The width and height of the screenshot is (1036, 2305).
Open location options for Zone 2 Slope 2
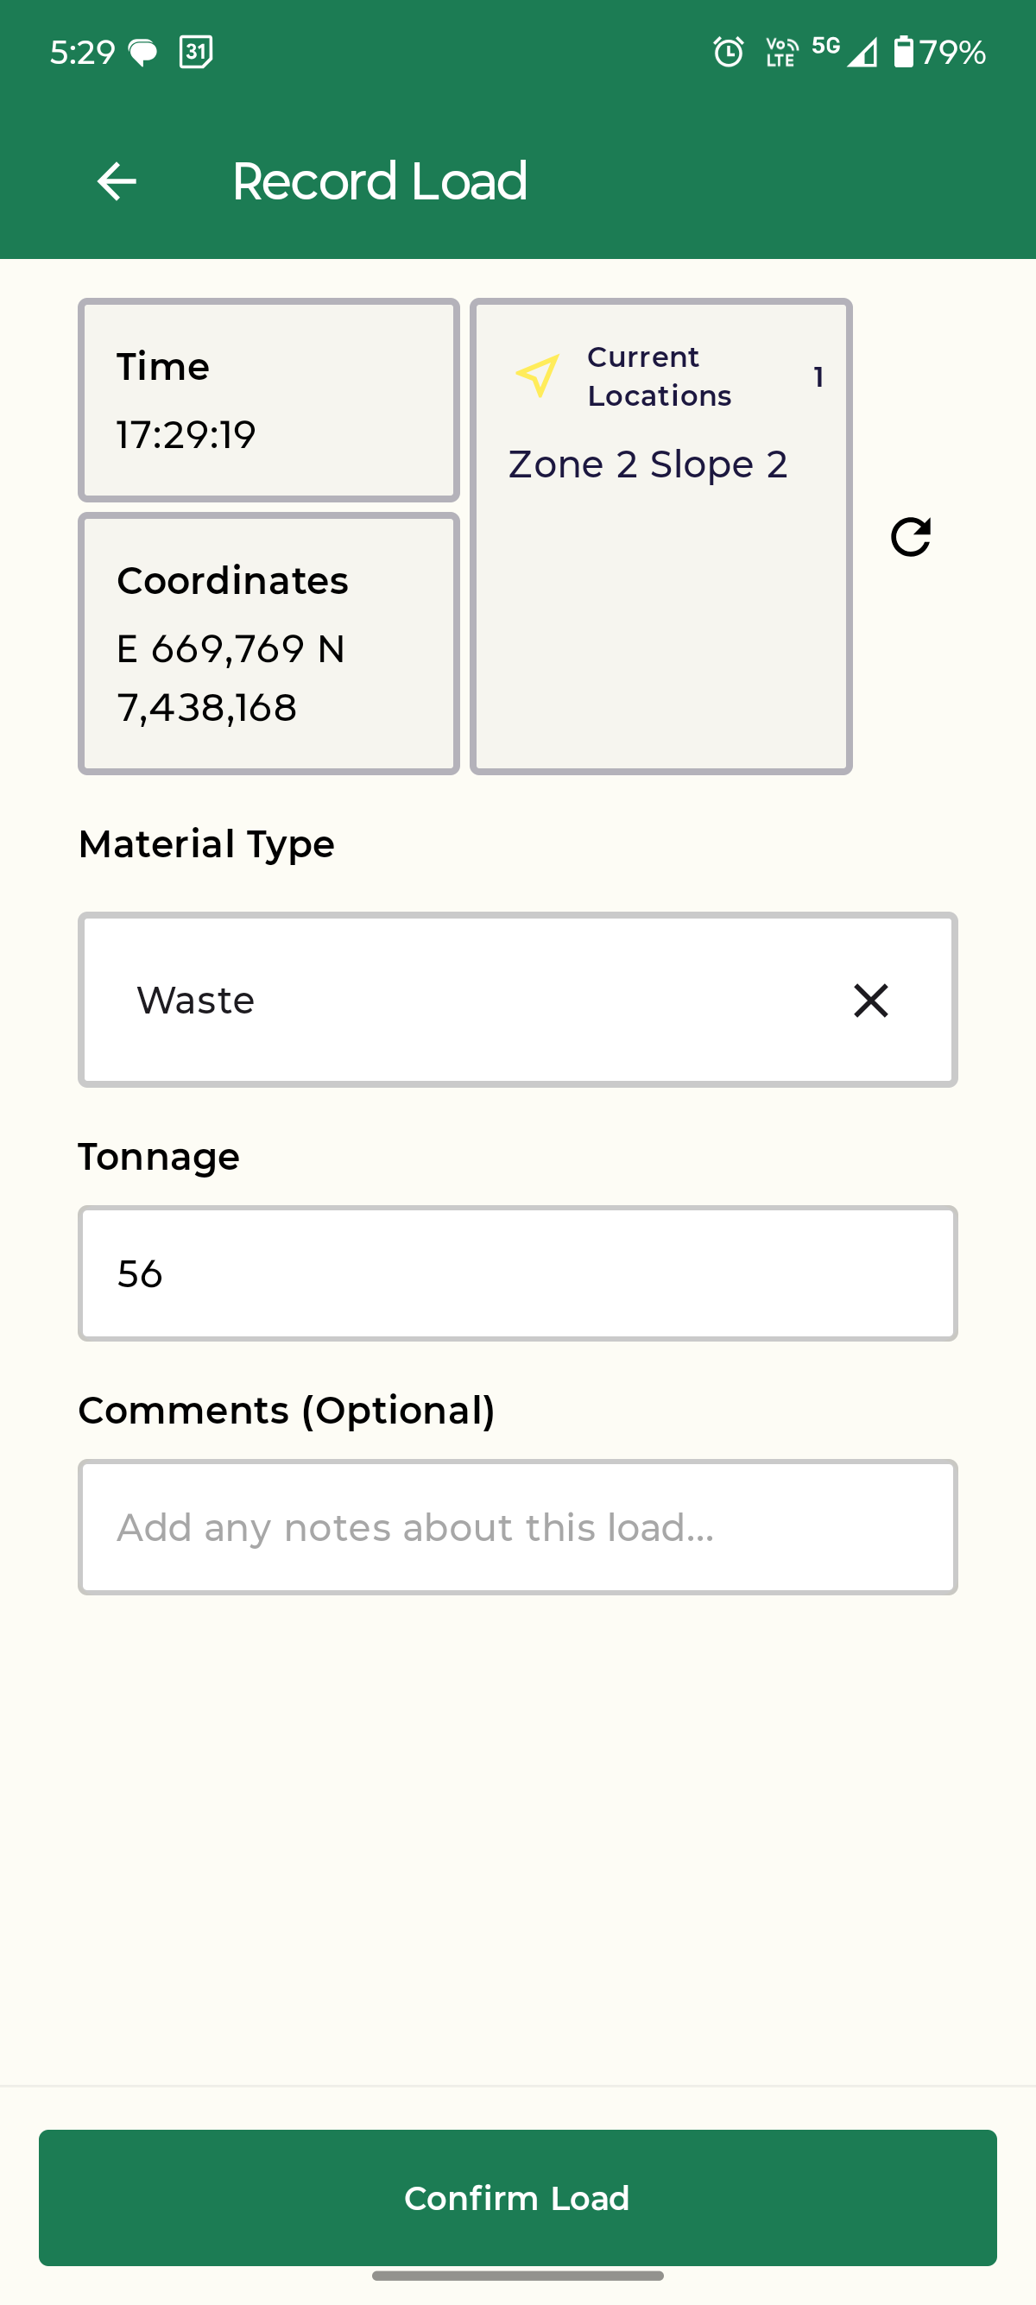tap(818, 376)
